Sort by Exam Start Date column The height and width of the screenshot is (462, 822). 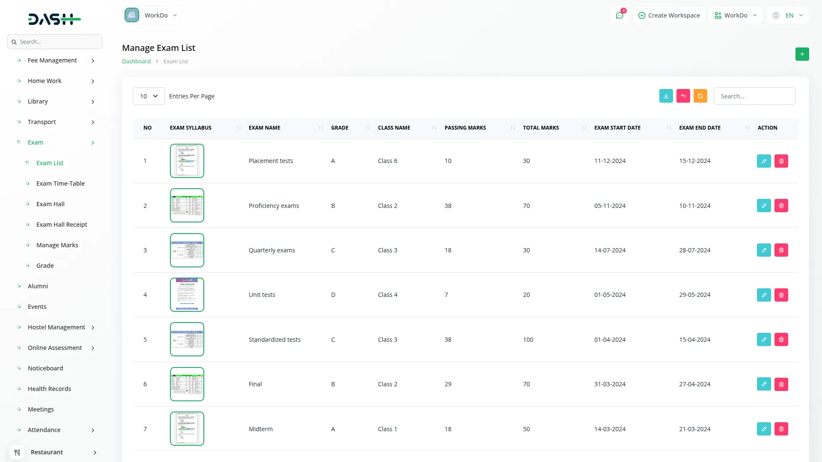669,128
